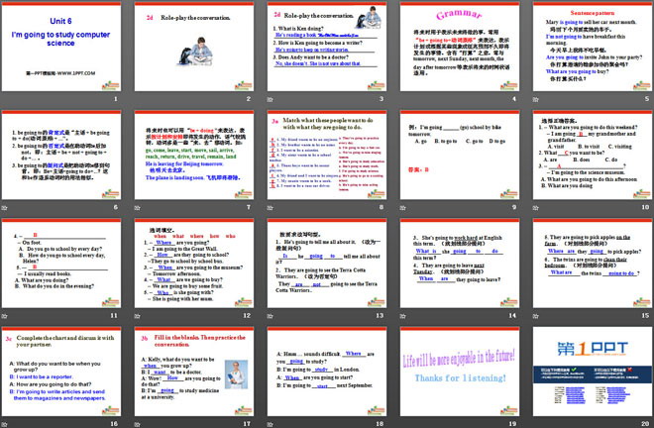Viewport: 654px width, 428px height.
Task: Select the final 1PPT advertisement slide
Action: [593, 372]
